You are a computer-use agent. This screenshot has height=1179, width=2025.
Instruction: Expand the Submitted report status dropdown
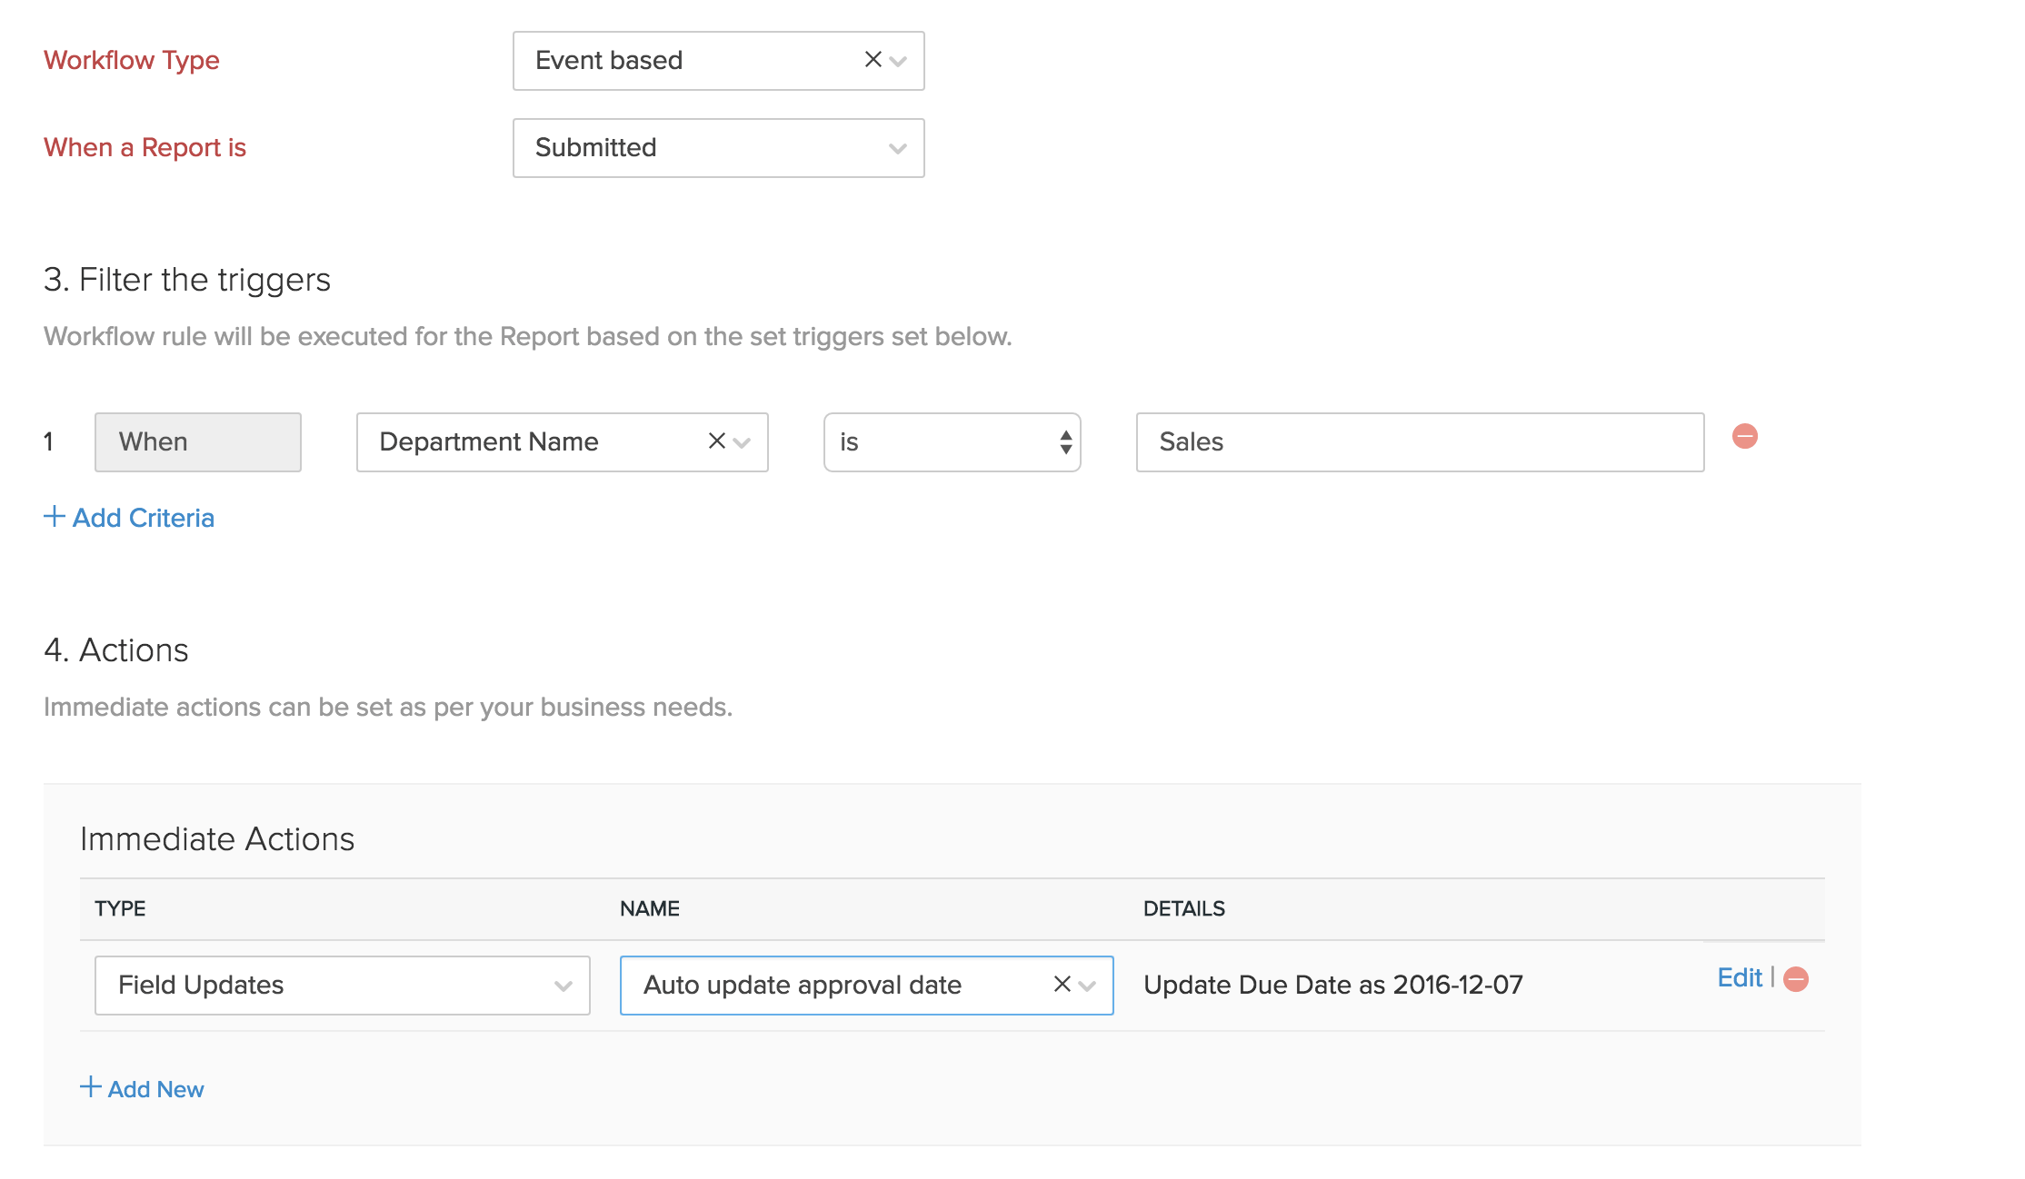pyautogui.click(x=898, y=148)
